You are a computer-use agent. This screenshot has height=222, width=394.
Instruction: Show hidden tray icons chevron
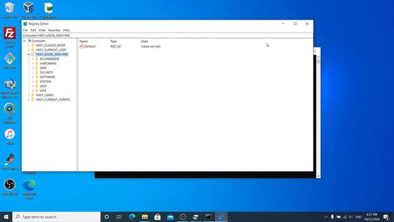point(326,217)
